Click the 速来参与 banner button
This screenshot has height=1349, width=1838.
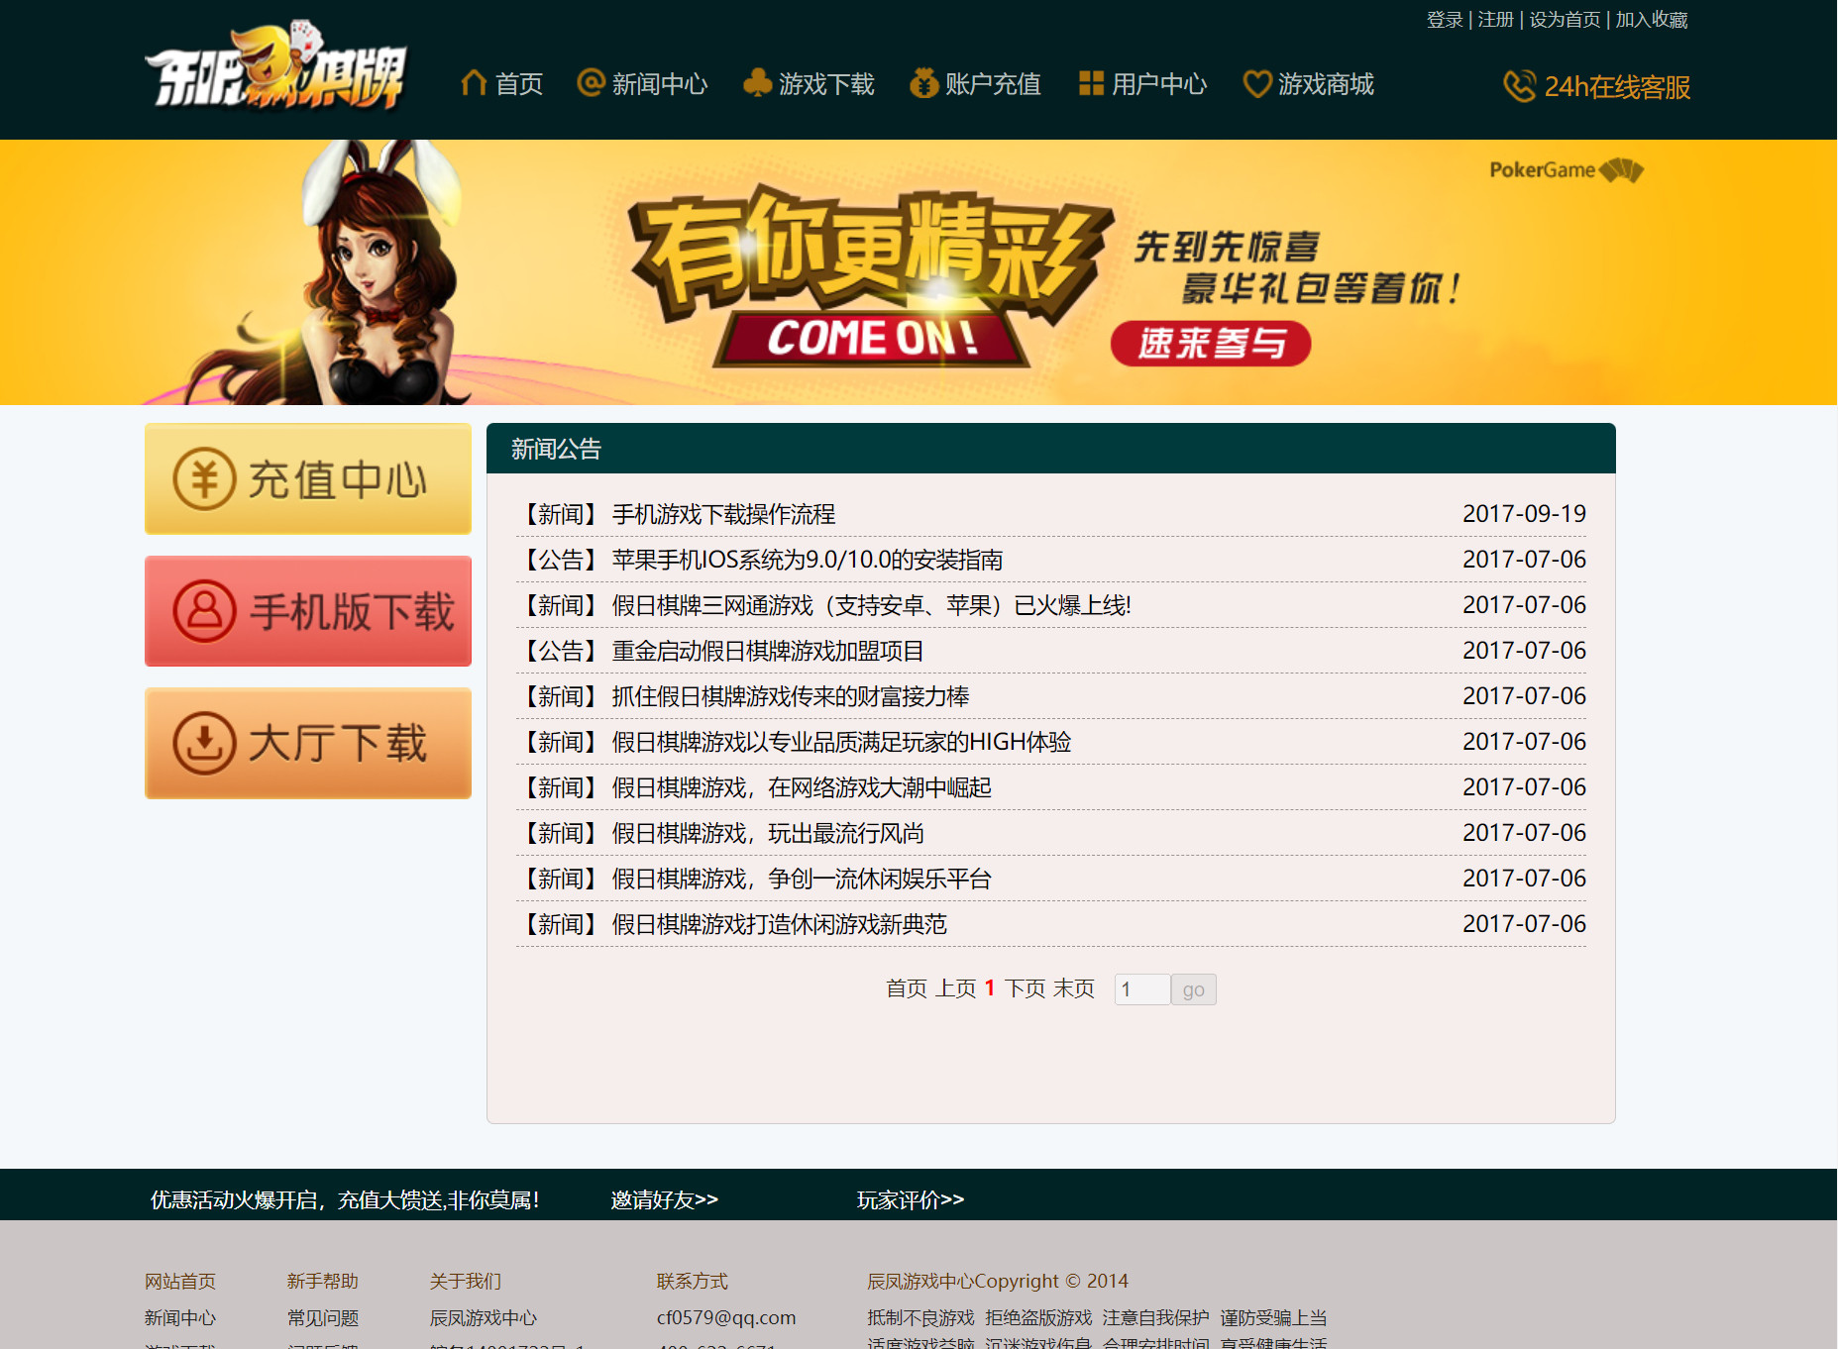(1211, 344)
